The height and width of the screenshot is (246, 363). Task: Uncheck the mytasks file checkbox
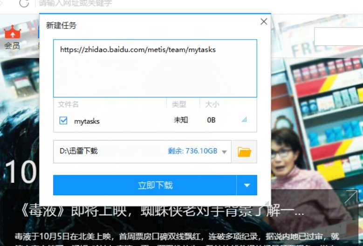pyautogui.click(x=63, y=121)
